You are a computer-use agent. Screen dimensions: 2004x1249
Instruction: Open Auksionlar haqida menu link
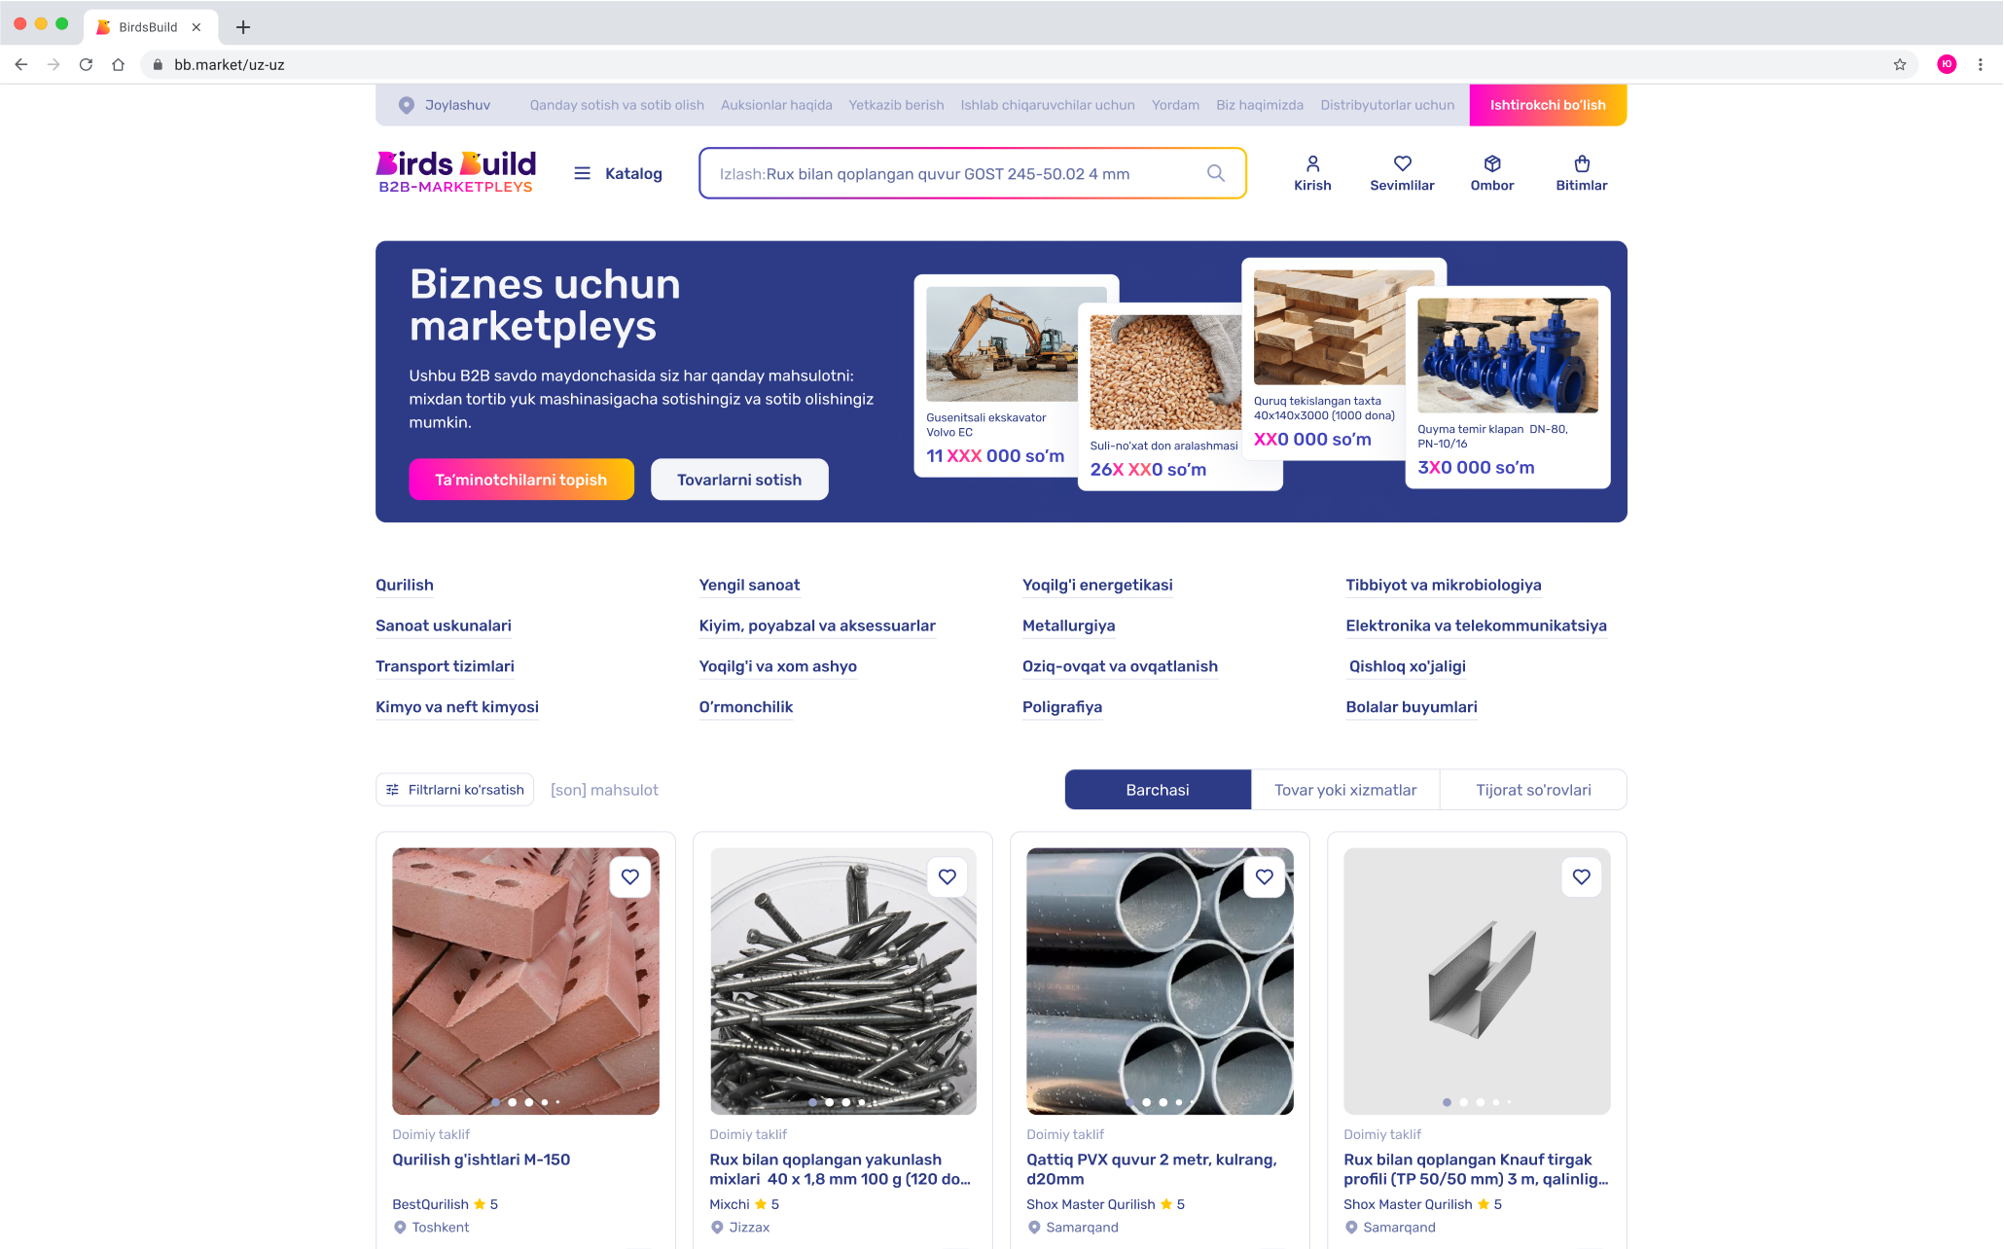tap(776, 105)
